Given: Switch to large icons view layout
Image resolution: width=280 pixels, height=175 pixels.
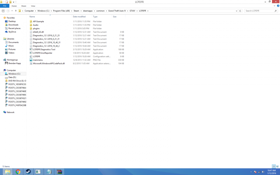Looking at the screenshot, I should pos(277,166).
